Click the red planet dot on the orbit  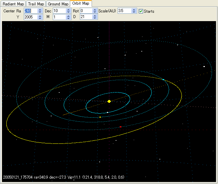121,127
